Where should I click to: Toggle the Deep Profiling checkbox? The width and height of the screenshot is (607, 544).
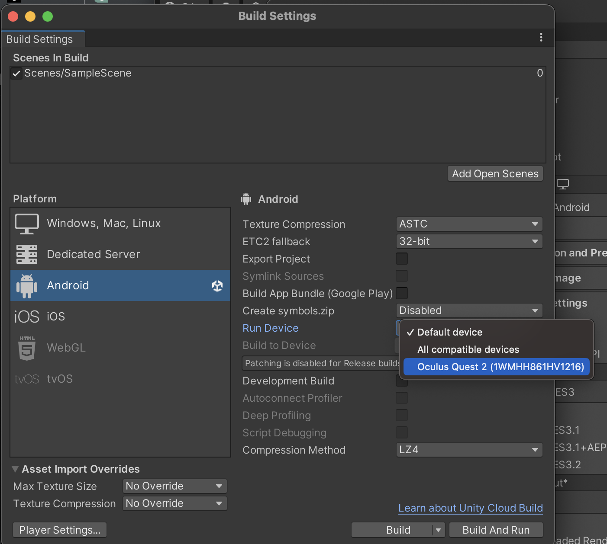[402, 415]
